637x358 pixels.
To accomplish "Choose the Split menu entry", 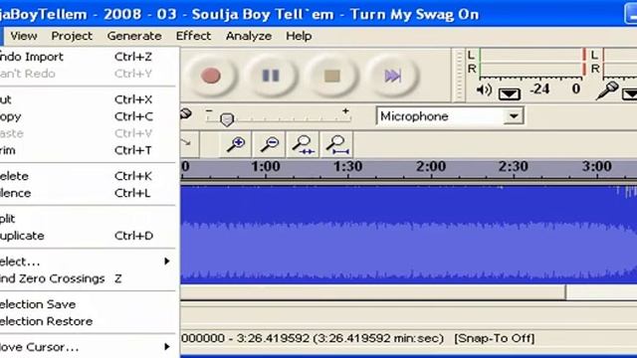I will [88, 219].
